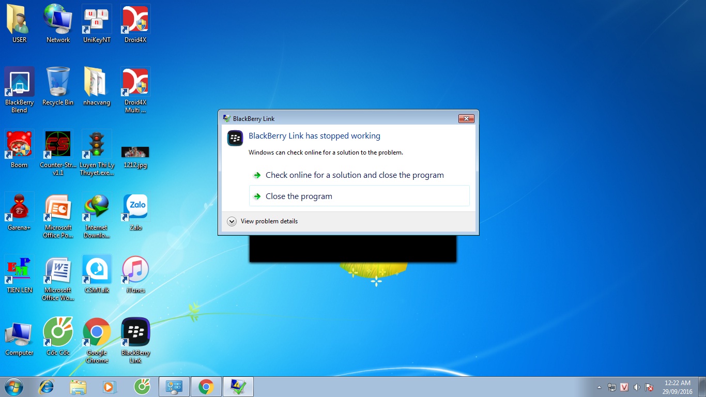Open the Google Chrome desktop shortcut
Viewport: 706px width, 397px height.
(97, 341)
